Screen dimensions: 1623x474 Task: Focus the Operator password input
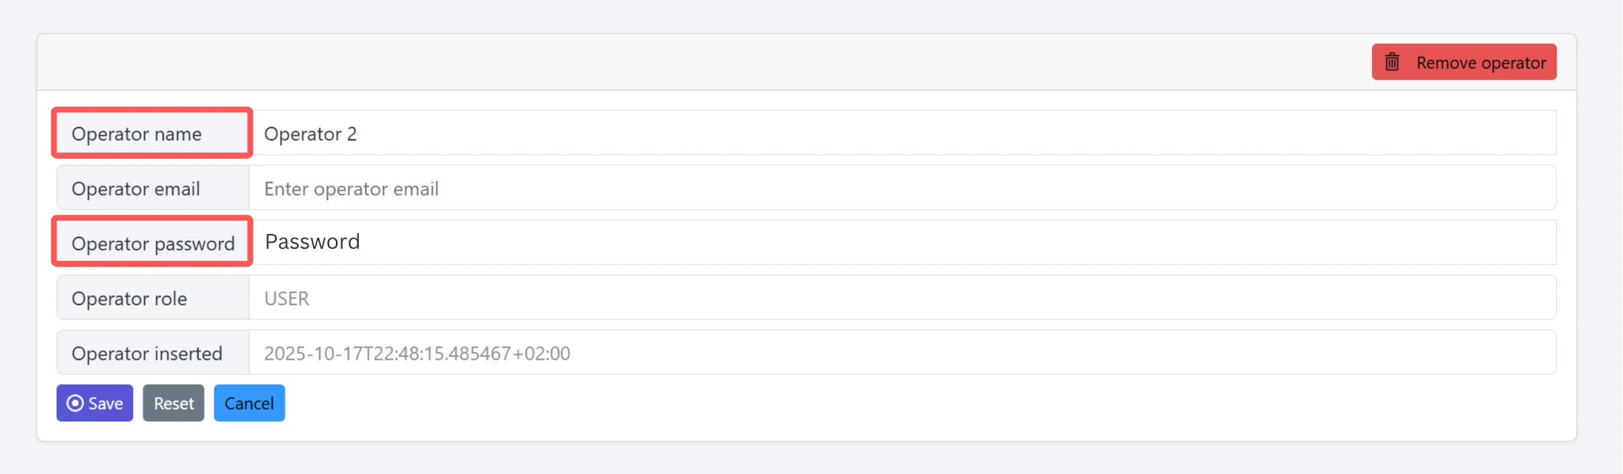click(902, 242)
